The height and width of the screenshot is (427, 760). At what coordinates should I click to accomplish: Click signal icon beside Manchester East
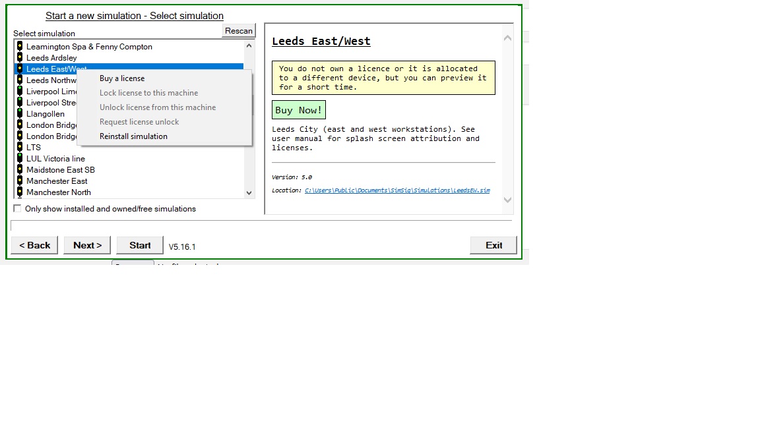(19, 181)
